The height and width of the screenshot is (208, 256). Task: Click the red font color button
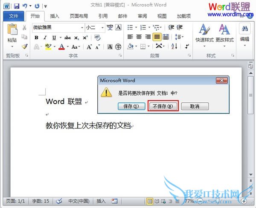[x=61, y=47]
